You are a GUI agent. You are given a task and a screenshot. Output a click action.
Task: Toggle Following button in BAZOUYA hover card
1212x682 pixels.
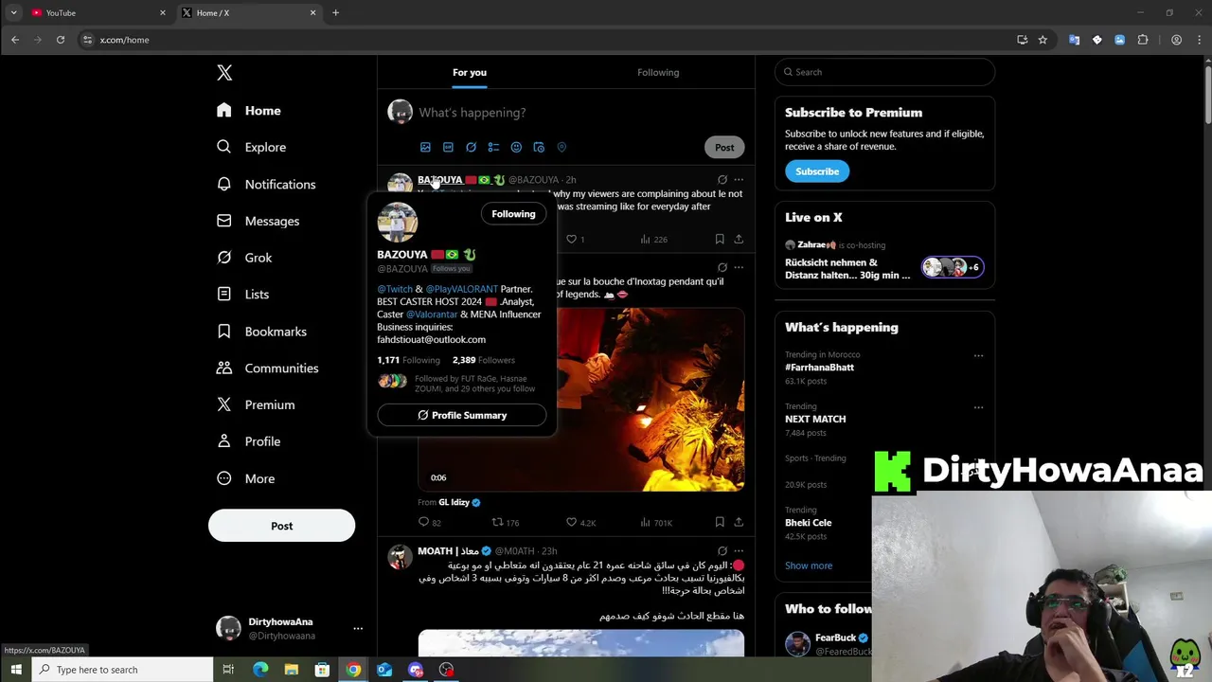click(x=513, y=214)
